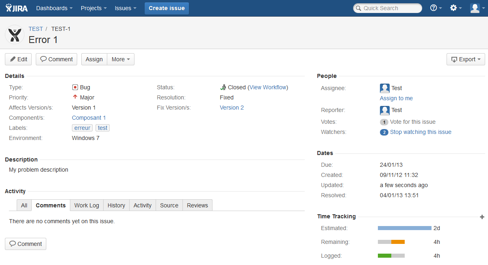Click the Logged time progress bar
Image resolution: width=488 pixels, height=265 pixels.
(x=391, y=256)
